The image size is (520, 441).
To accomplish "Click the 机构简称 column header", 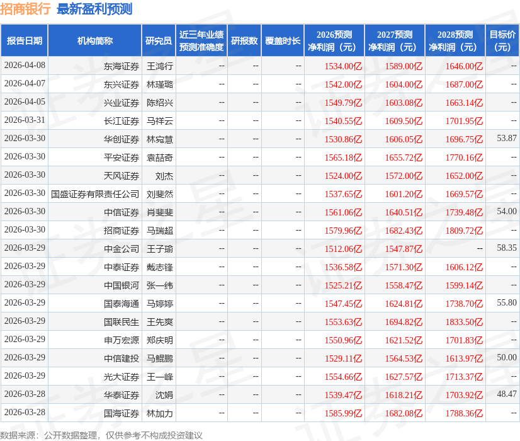I will pos(94,40).
